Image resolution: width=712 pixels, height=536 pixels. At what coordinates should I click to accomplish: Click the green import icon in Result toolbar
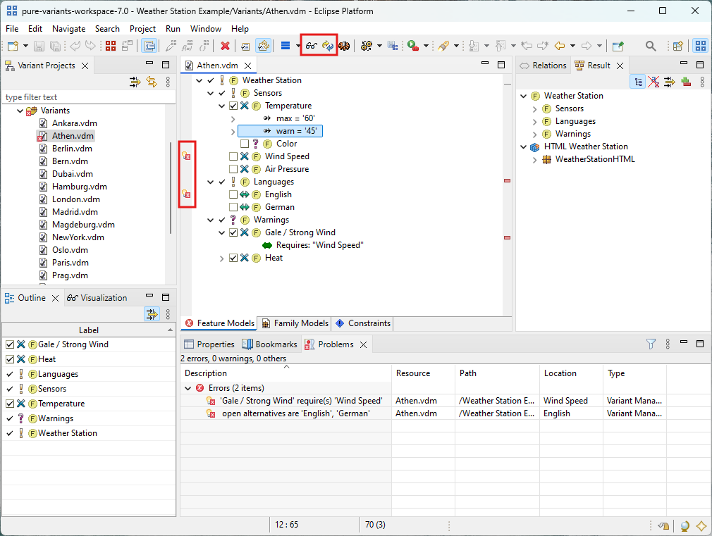pos(687,82)
